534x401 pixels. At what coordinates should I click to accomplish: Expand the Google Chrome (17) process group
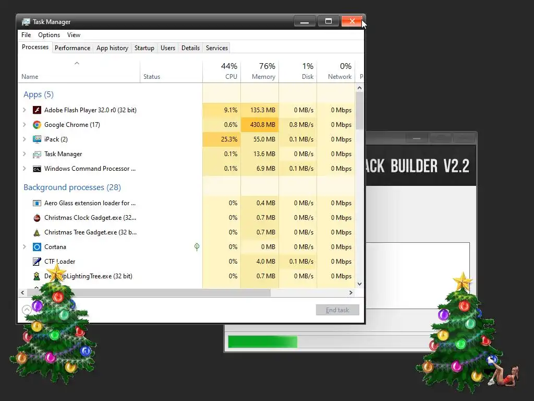coord(24,125)
